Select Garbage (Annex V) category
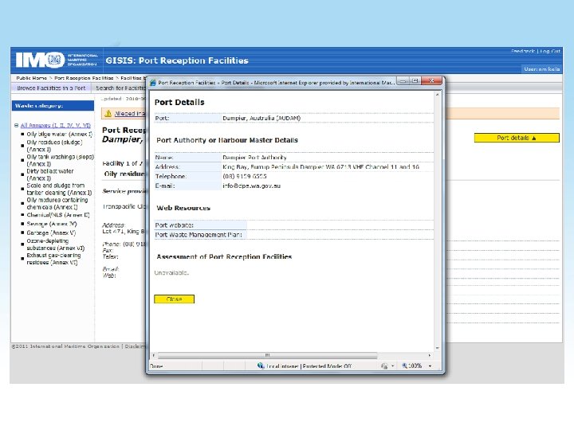The image size is (574, 430). tap(51, 233)
